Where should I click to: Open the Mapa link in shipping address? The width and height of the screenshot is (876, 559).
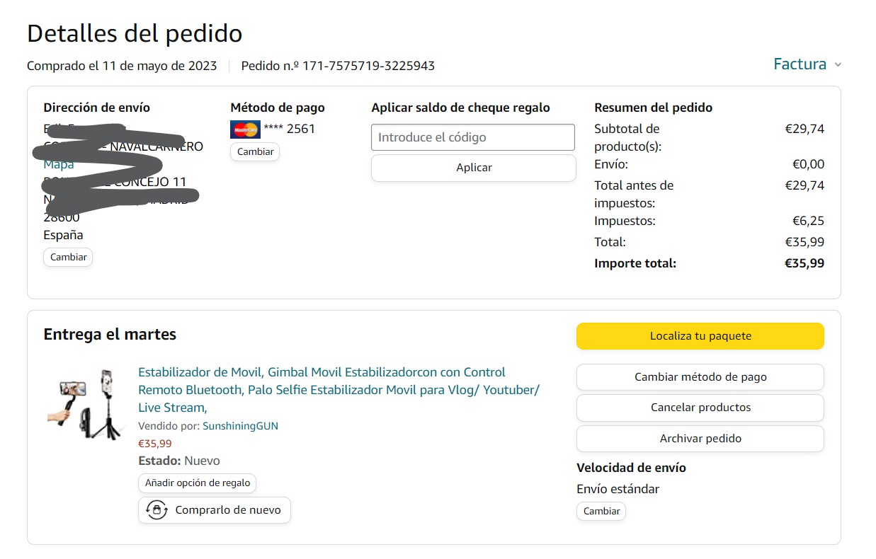click(x=59, y=164)
